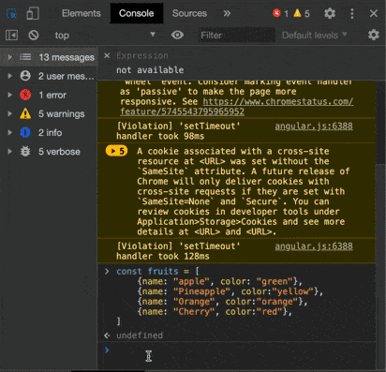Open angular.js:6388 link for 98ms violation

coord(314,126)
